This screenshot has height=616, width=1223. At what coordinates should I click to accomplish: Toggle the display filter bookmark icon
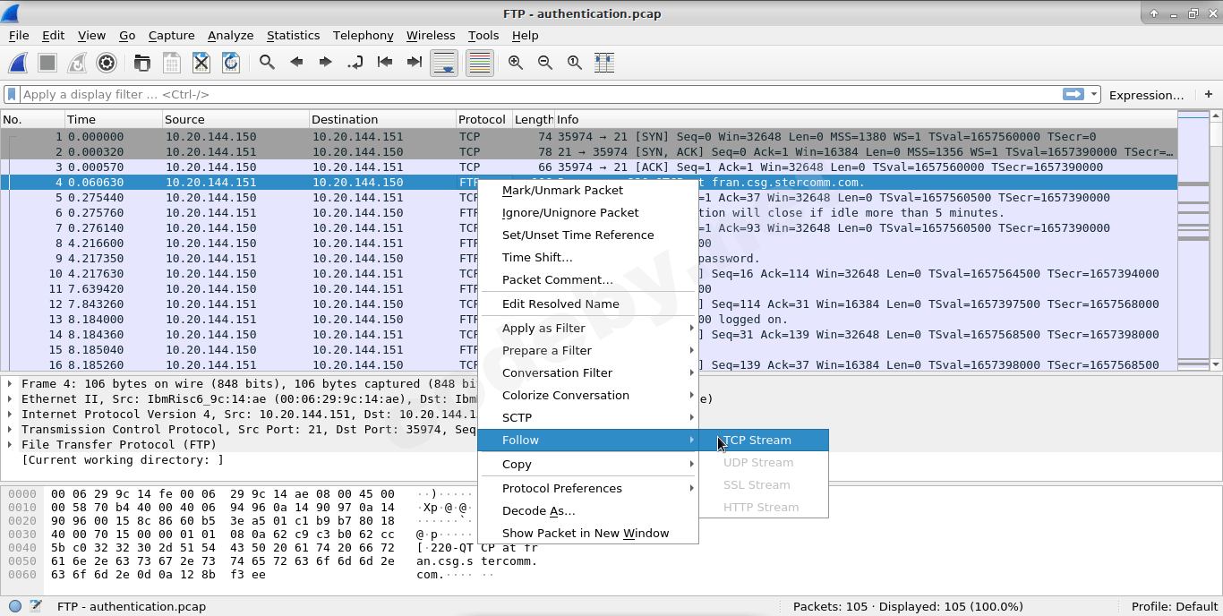pos(10,93)
